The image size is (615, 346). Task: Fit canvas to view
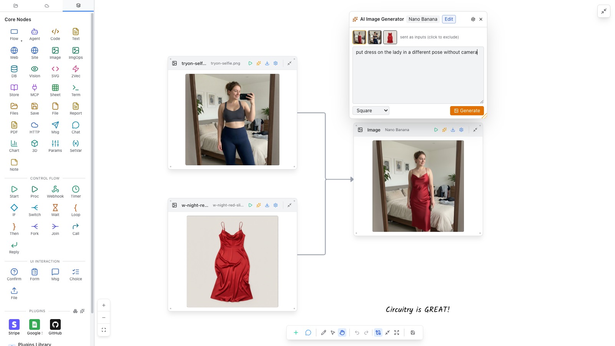point(104,330)
